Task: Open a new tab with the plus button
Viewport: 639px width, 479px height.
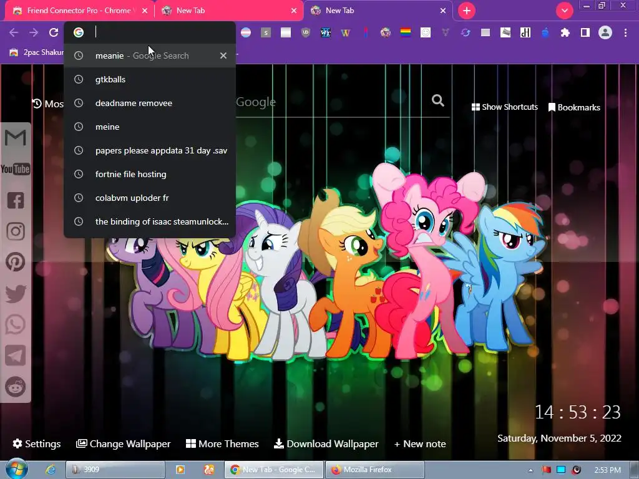Action: coord(467,11)
